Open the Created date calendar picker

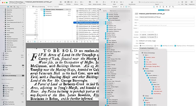click(x=155, y=35)
